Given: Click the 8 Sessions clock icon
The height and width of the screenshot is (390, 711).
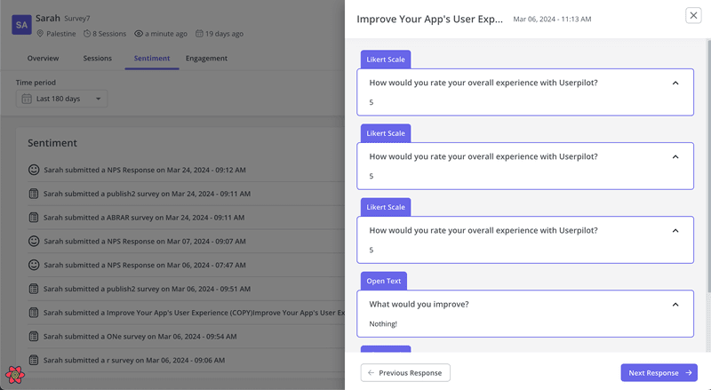Looking at the screenshot, I should pos(87,34).
